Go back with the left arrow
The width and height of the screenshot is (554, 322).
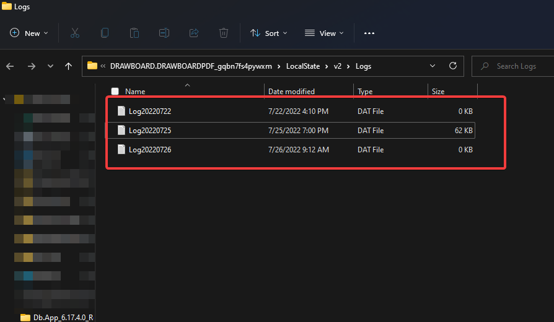[10, 66]
